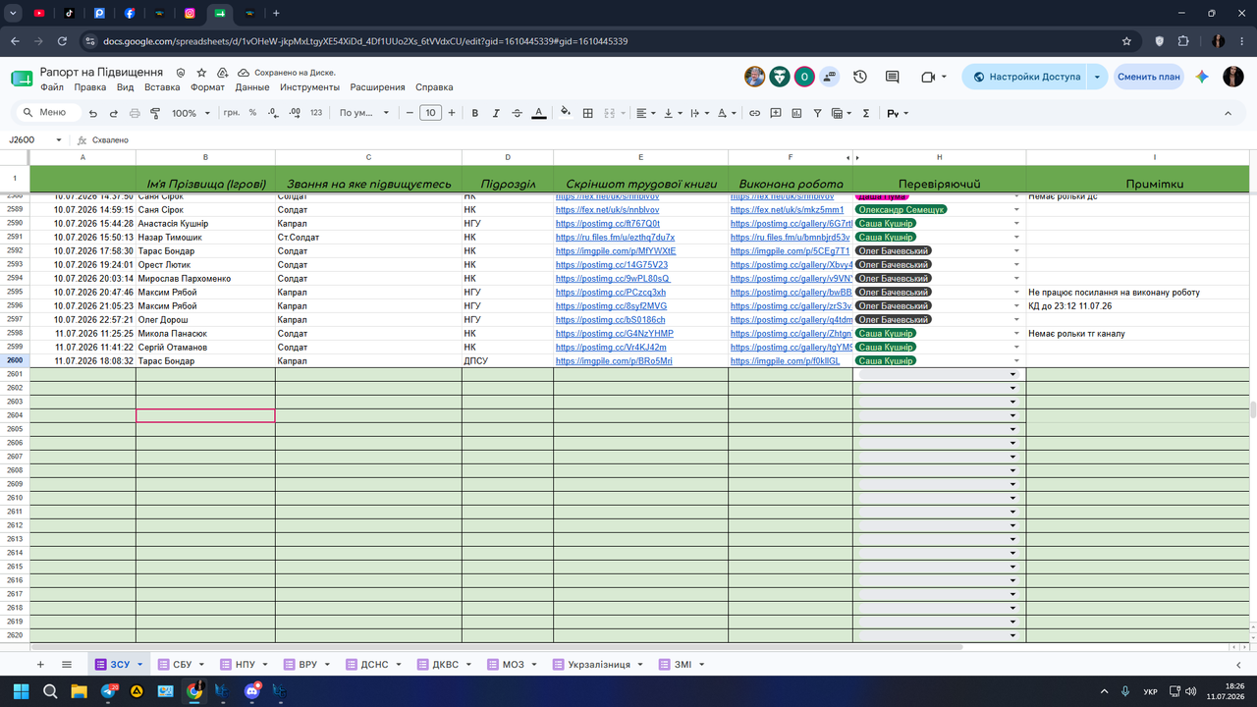Click the Telegram icon in the taskbar
Viewport: 1257px width, 707px height.
(x=108, y=691)
